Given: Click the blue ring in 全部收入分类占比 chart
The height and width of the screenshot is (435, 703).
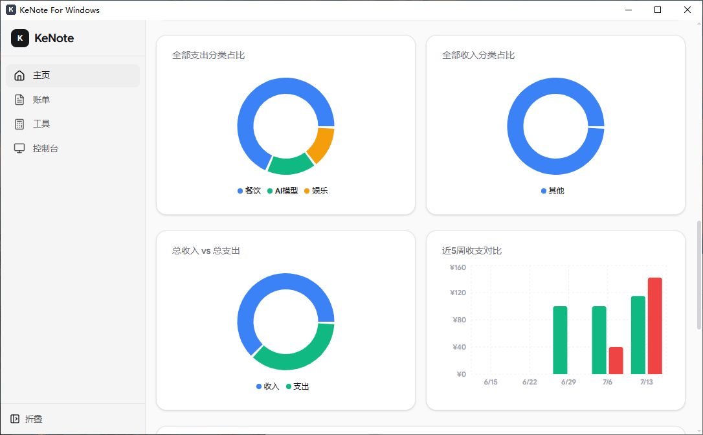Looking at the screenshot, I should pos(515,126).
